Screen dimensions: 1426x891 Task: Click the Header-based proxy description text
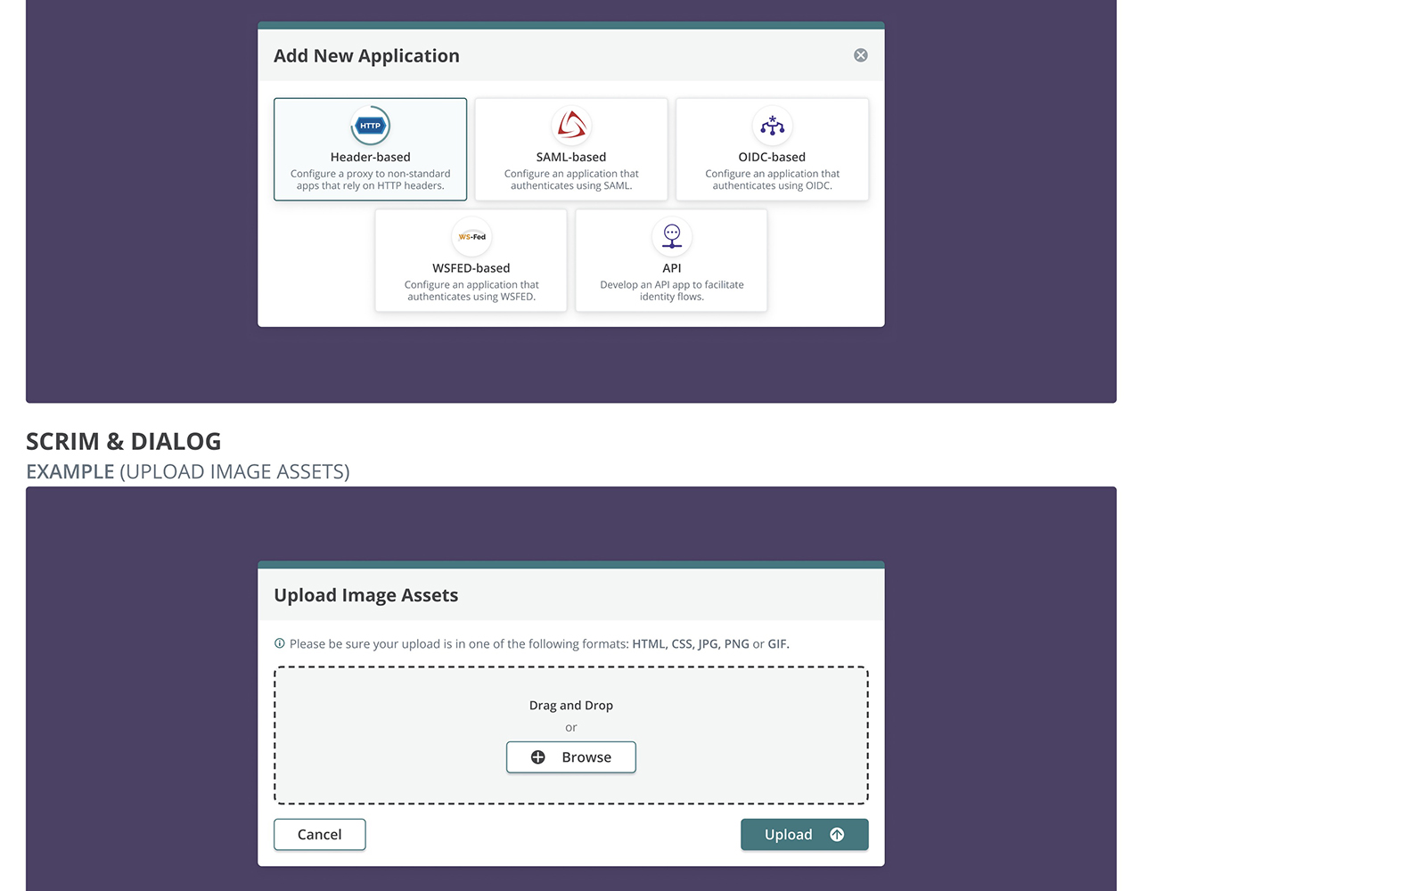point(370,180)
